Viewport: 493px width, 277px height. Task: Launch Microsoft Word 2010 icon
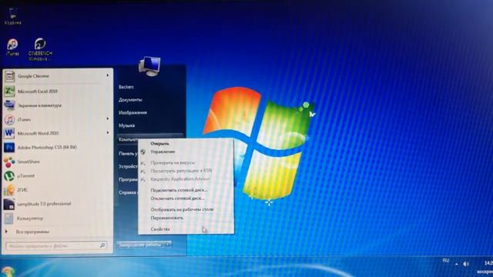click(x=9, y=133)
